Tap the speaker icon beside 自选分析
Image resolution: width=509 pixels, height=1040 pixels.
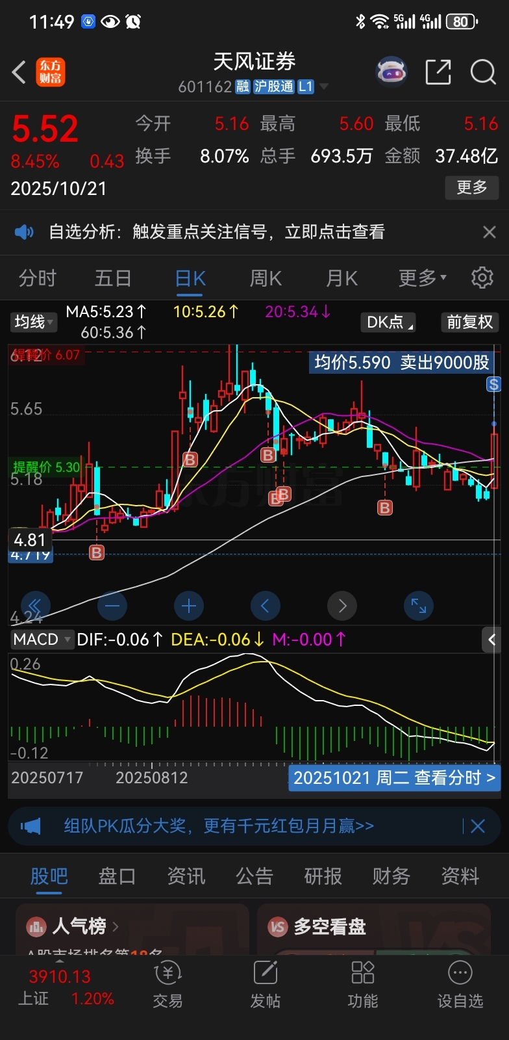(x=25, y=232)
